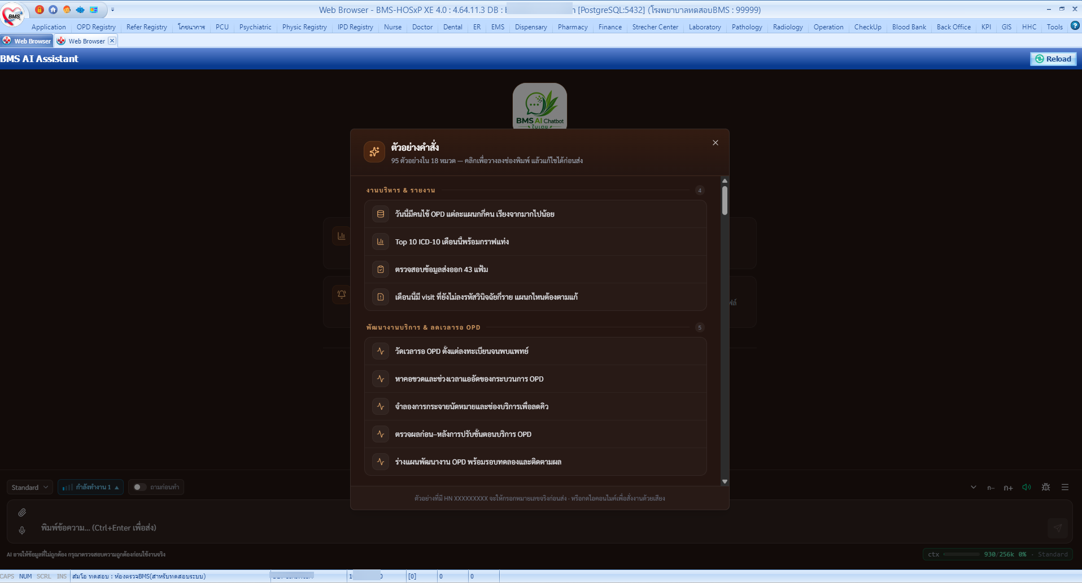Close the second Web Browser tab
The image size is (1082, 583).
112,41
